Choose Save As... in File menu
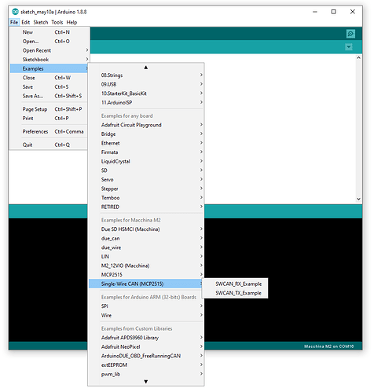 [49, 96]
